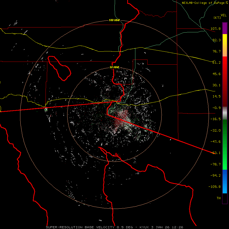Click the bright green segment of color bar
The image size is (229, 229).
tap(225, 158)
